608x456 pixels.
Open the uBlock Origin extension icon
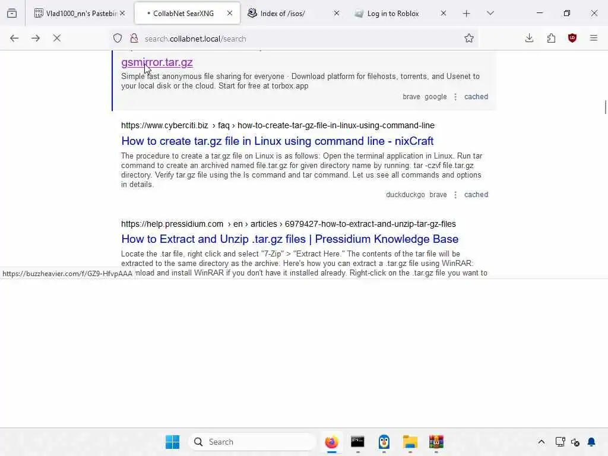click(572, 38)
